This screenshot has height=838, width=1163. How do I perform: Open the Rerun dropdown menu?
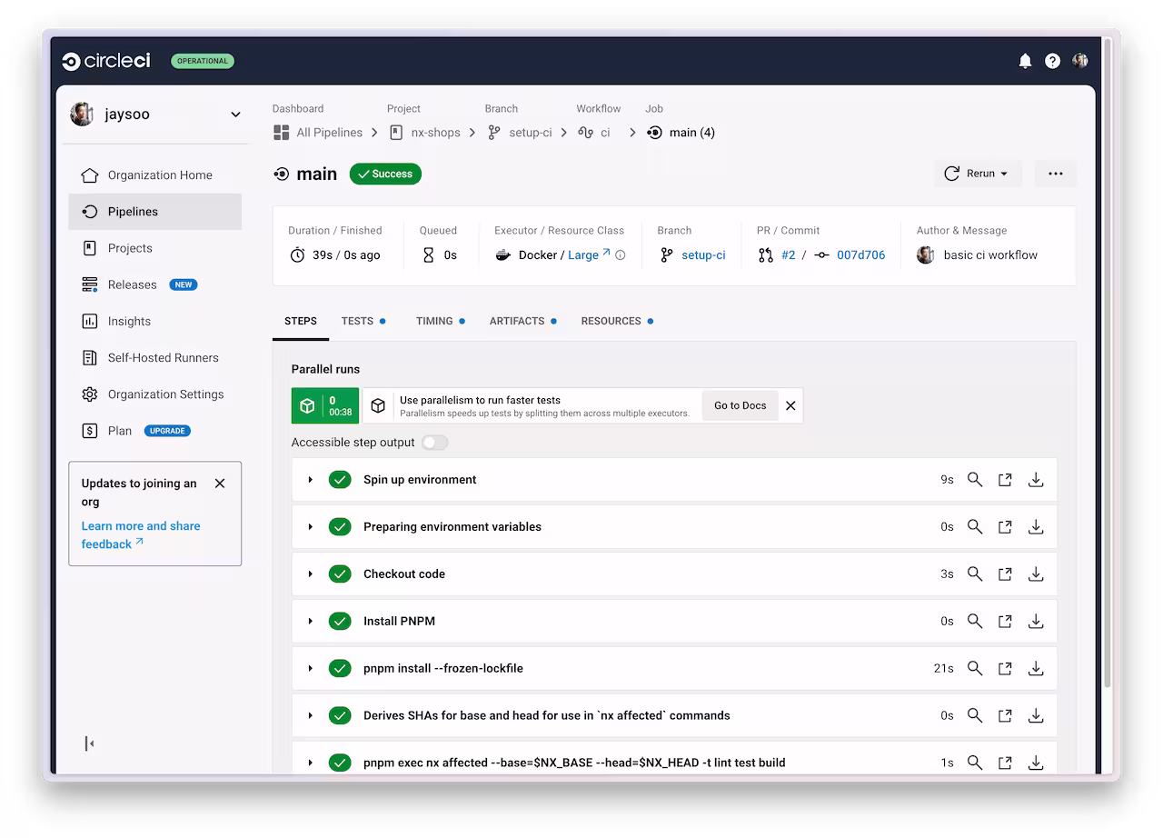click(x=978, y=174)
